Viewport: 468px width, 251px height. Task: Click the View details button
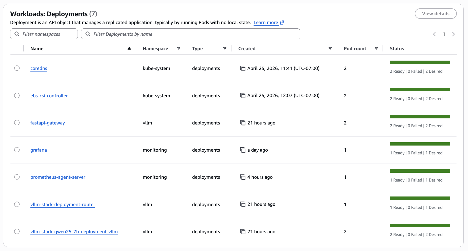[x=436, y=13]
